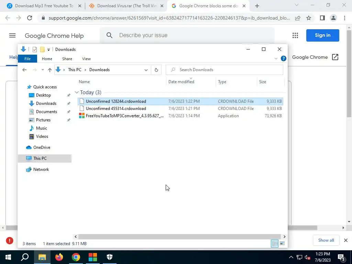This screenshot has width=352, height=264.
Task: Open the View ribbon tab
Action: [x=86, y=58]
